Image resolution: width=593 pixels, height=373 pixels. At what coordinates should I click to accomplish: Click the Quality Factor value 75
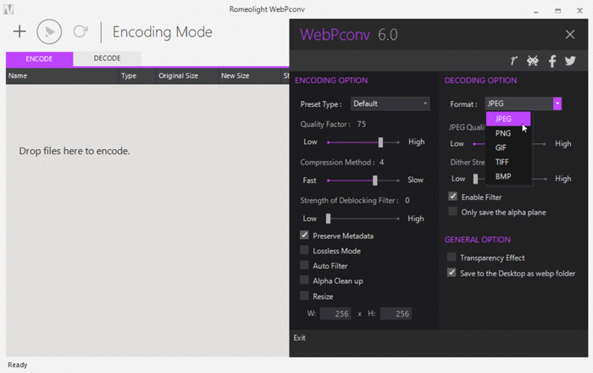pos(361,124)
